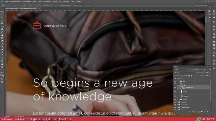
Task: Expand the case studies layer group
Action: tap(178, 105)
